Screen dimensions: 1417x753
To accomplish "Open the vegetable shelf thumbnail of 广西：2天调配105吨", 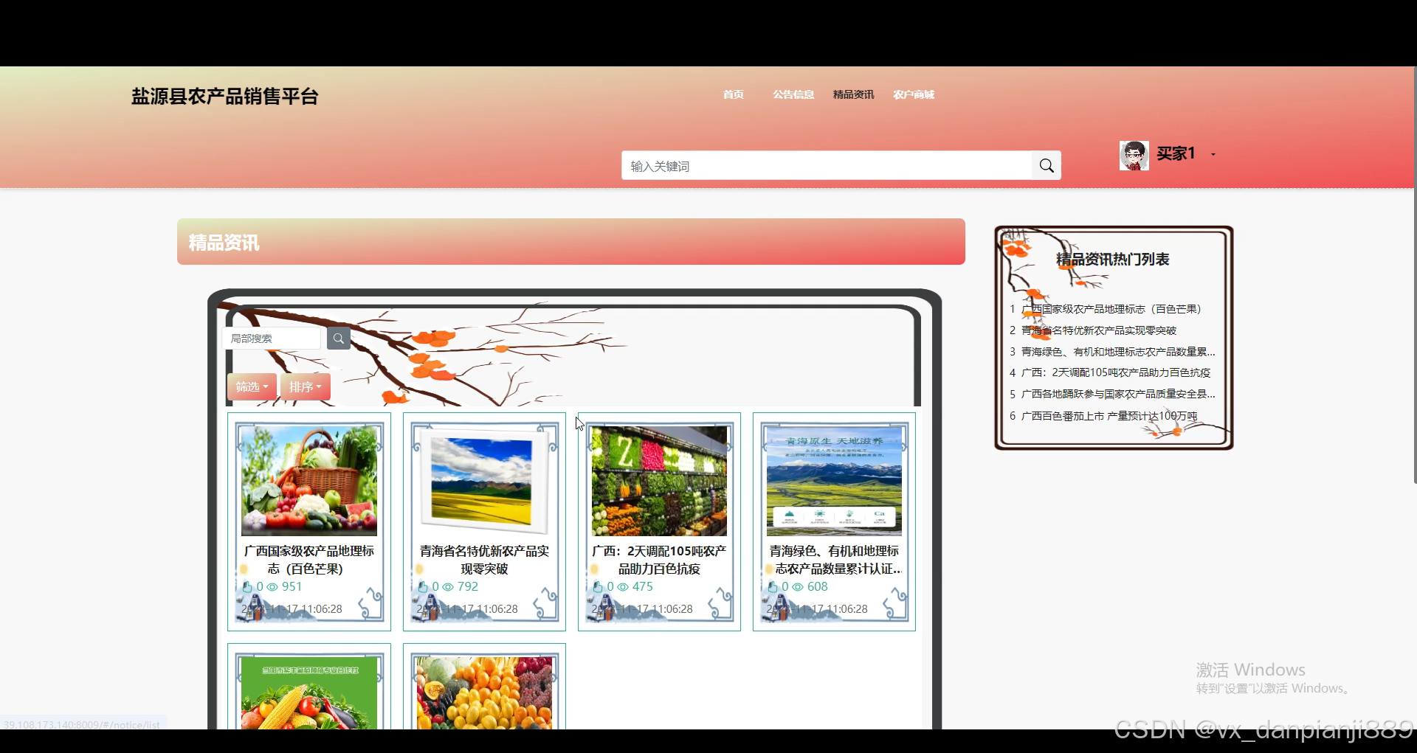I will point(659,481).
